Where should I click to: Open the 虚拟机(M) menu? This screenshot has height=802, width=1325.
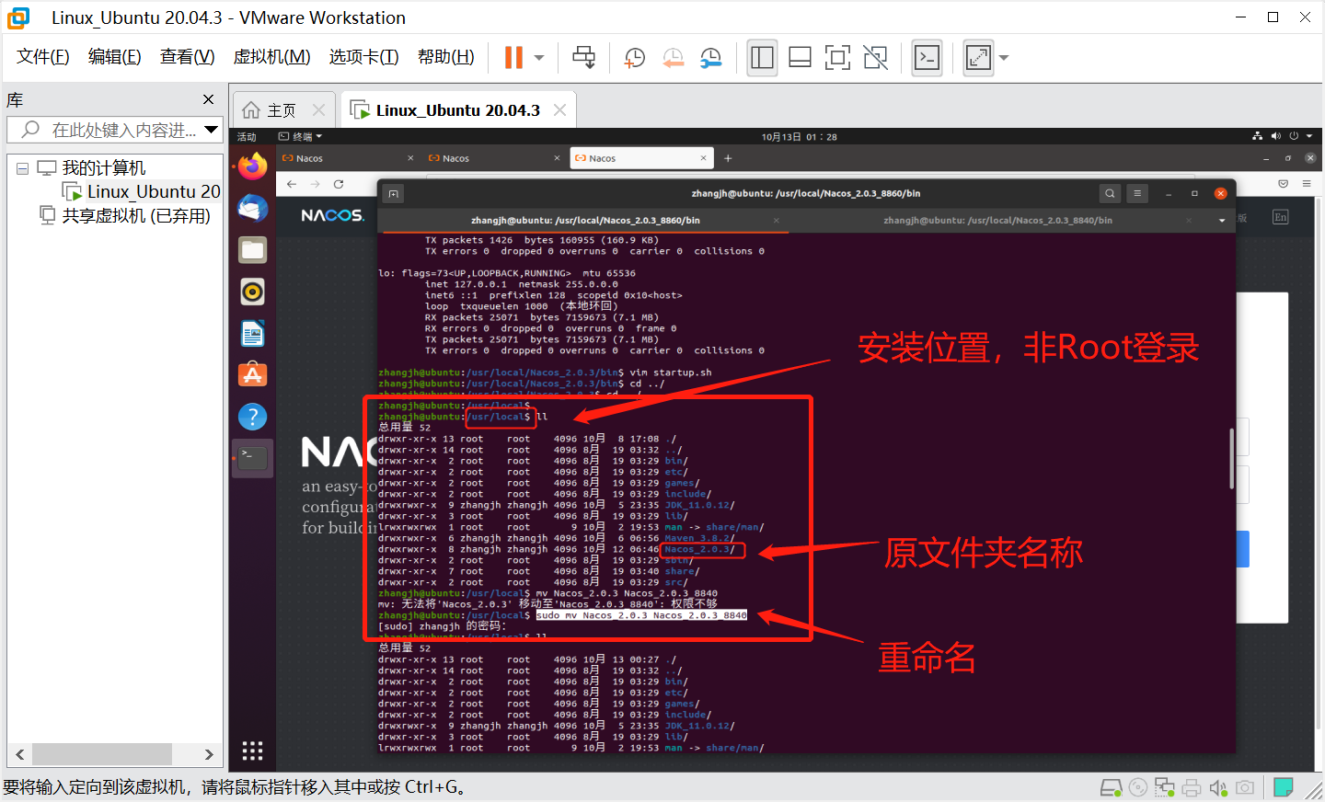click(271, 56)
